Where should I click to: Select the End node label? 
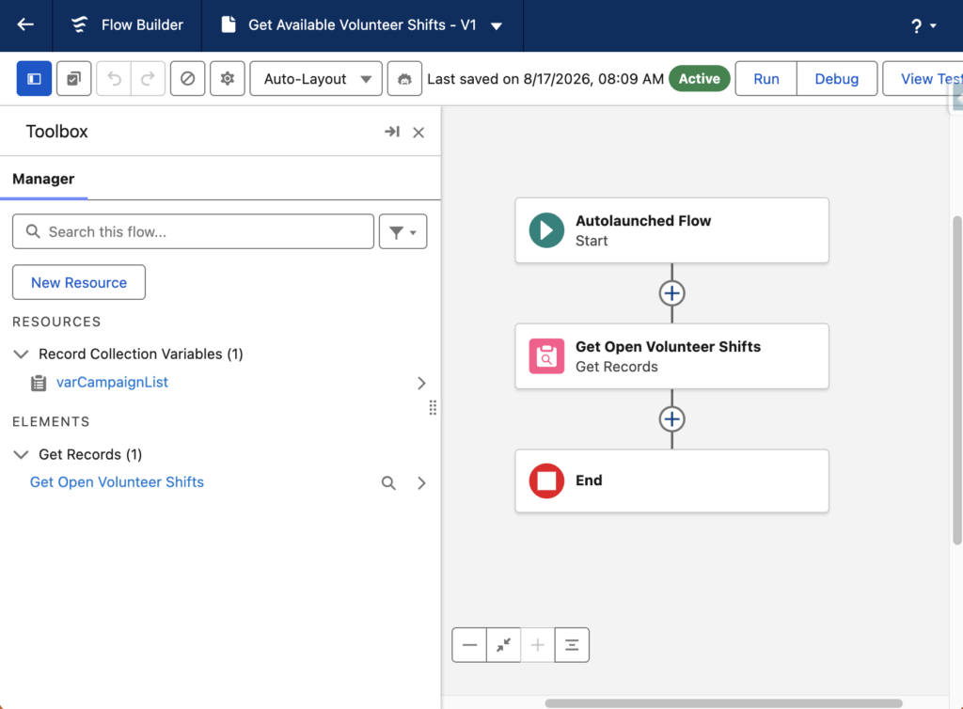tap(589, 481)
